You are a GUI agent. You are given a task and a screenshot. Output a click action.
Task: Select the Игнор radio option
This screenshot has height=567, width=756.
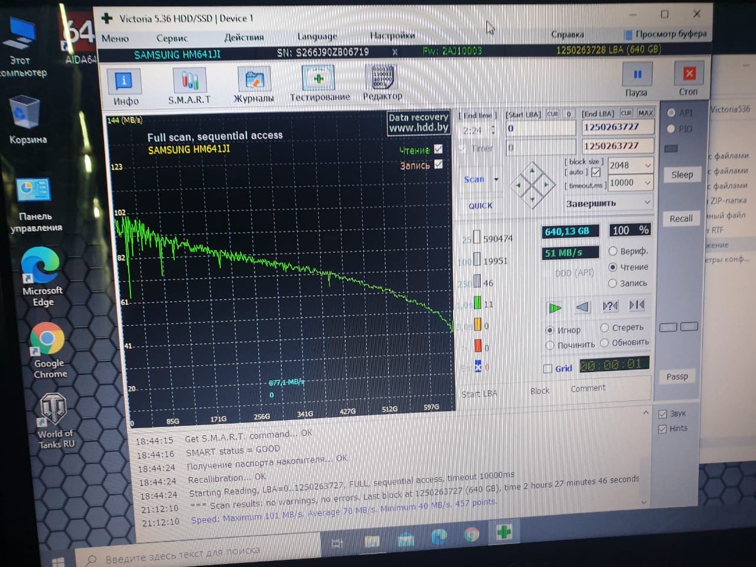pyautogui.click(x=550, y=330)
